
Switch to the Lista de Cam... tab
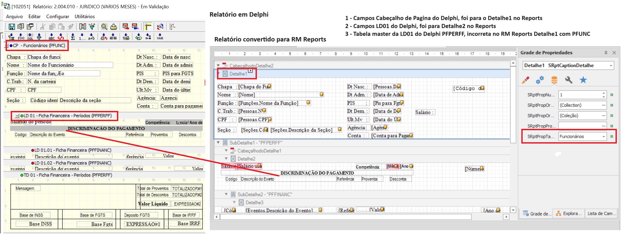(602, 214)
